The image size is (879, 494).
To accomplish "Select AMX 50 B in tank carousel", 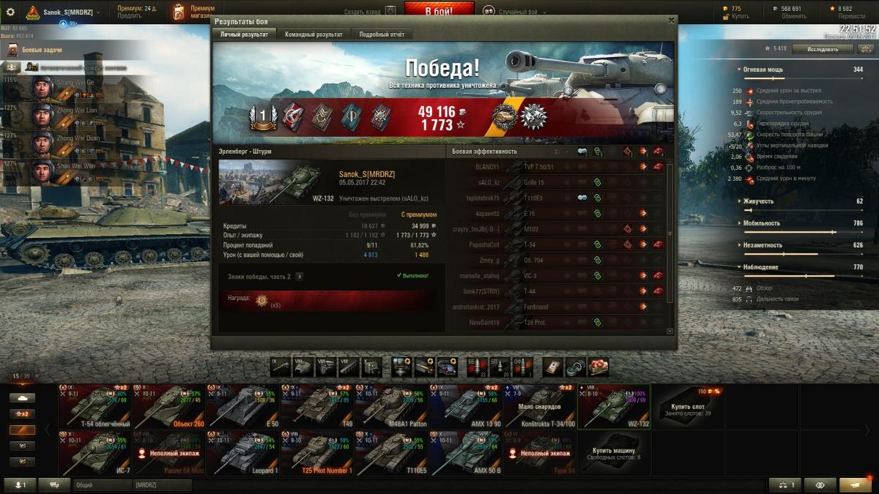I will tap(465, 454).
